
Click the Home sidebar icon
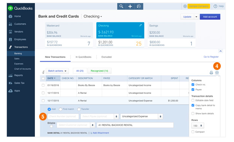(11, 16)
